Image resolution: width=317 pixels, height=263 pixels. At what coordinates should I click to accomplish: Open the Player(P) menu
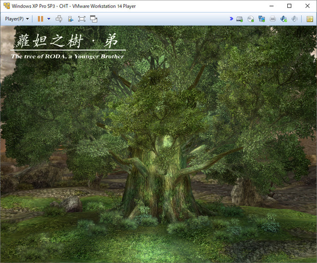point(17,19)
